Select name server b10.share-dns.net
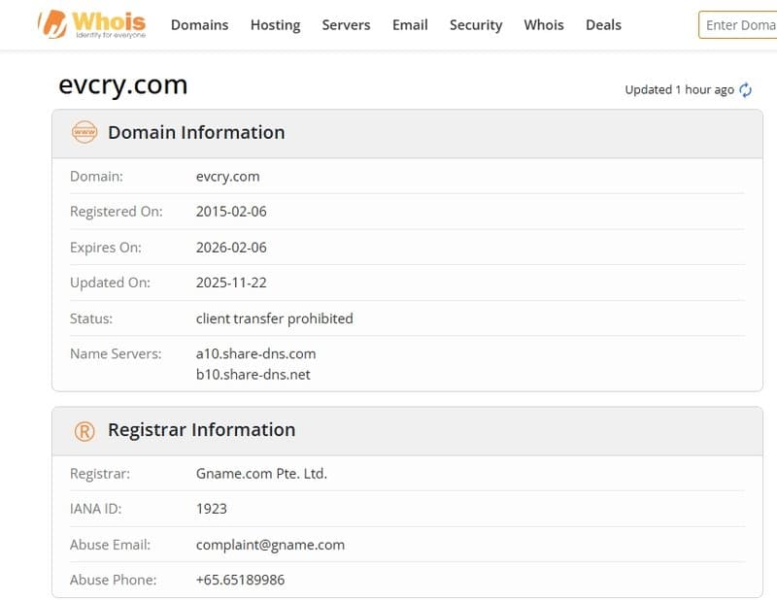The image size is (777, 600). point(253,375)
